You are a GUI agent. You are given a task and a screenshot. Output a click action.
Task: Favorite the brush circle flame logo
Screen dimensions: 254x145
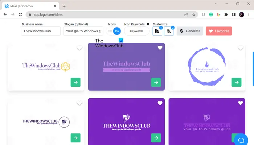[240, 48]
